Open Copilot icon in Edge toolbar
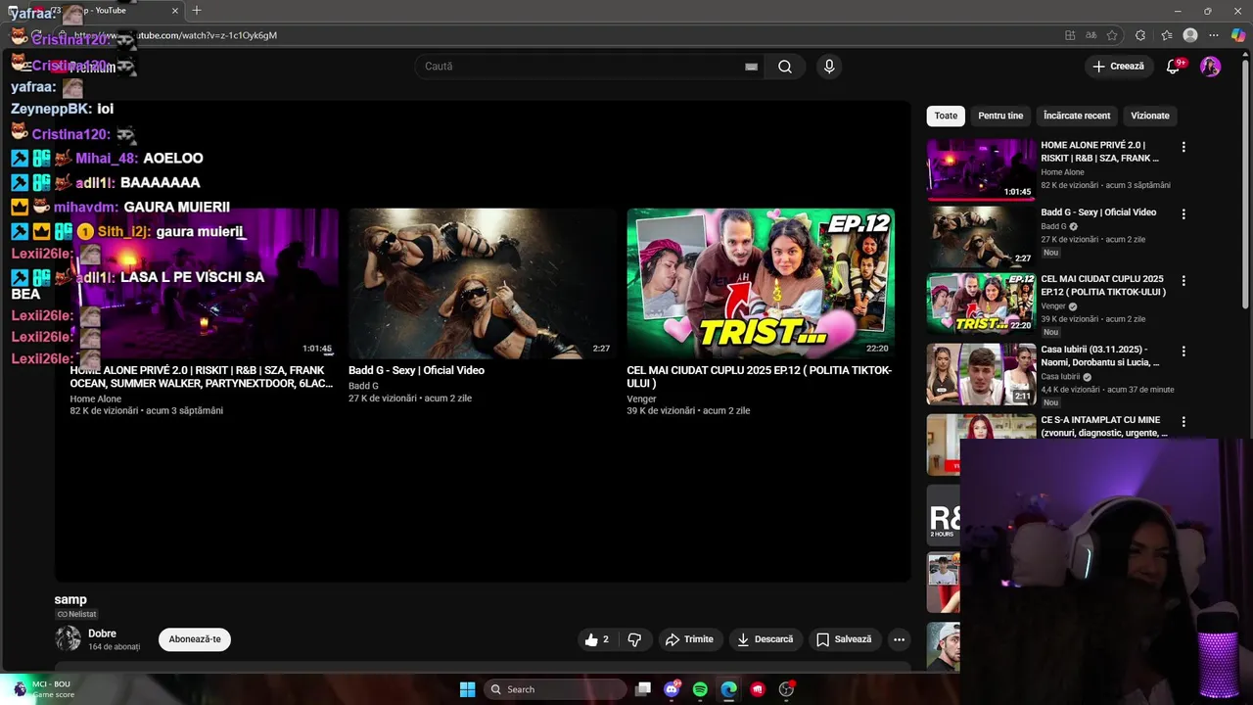 click(1238, 35)
